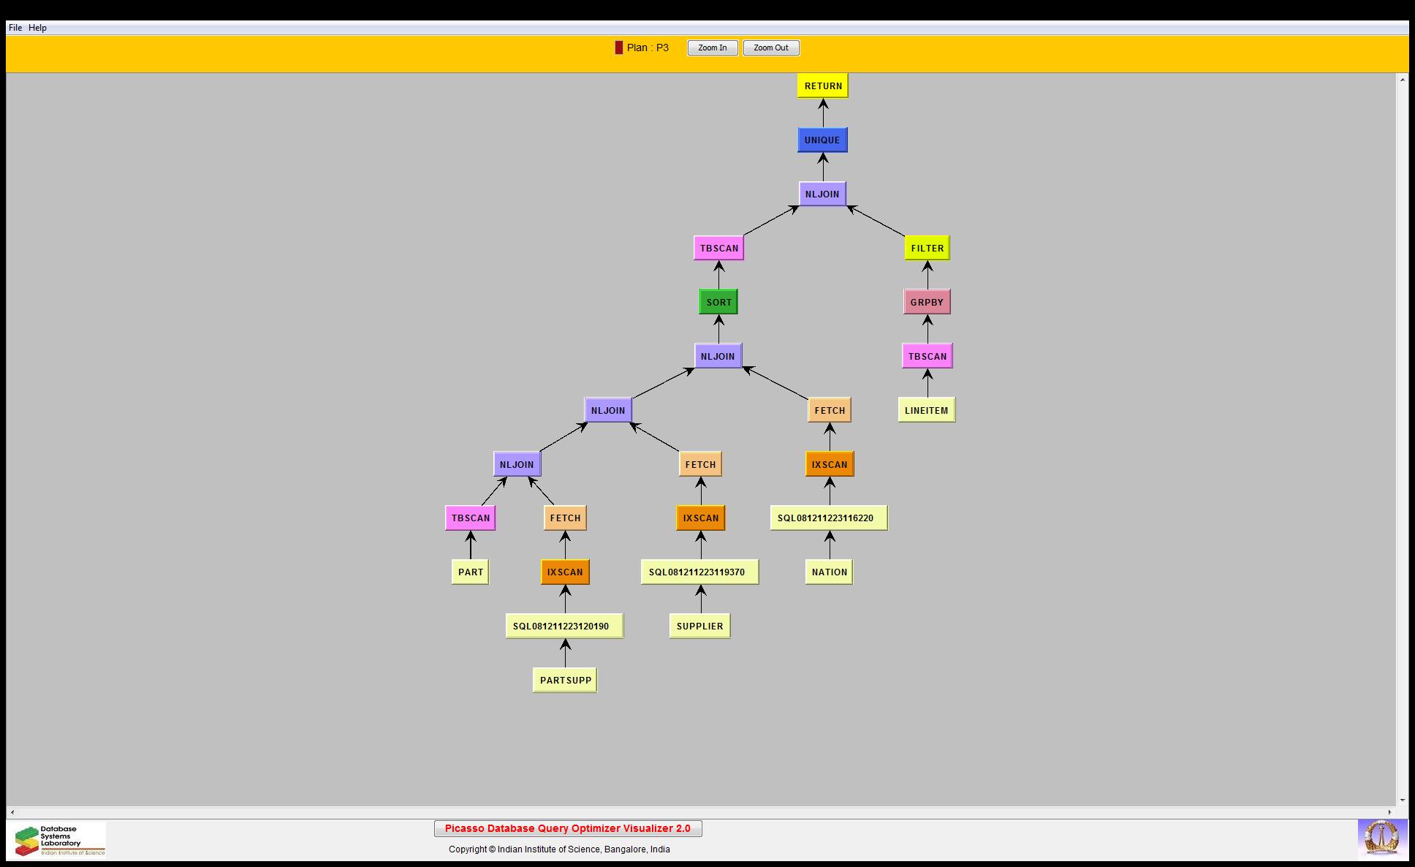Click the PART table node
The image size is (1415, 867).
[x=470, y=572]
